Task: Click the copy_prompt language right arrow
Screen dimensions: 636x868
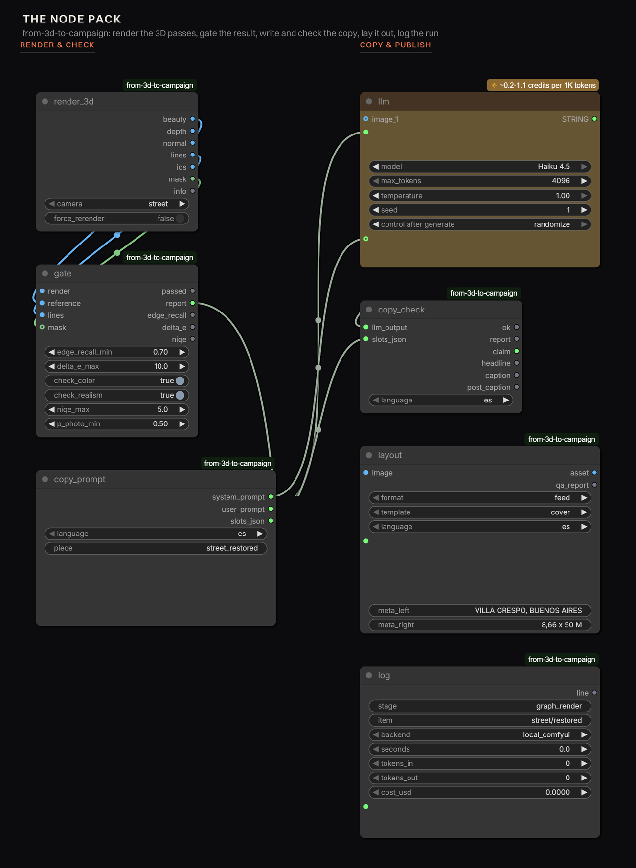Action: point(260,534)
